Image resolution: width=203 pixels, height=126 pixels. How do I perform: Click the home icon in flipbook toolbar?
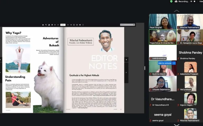[43, 25]
